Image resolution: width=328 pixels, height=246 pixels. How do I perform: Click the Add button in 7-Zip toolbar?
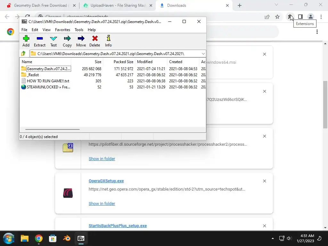point(26,41)
